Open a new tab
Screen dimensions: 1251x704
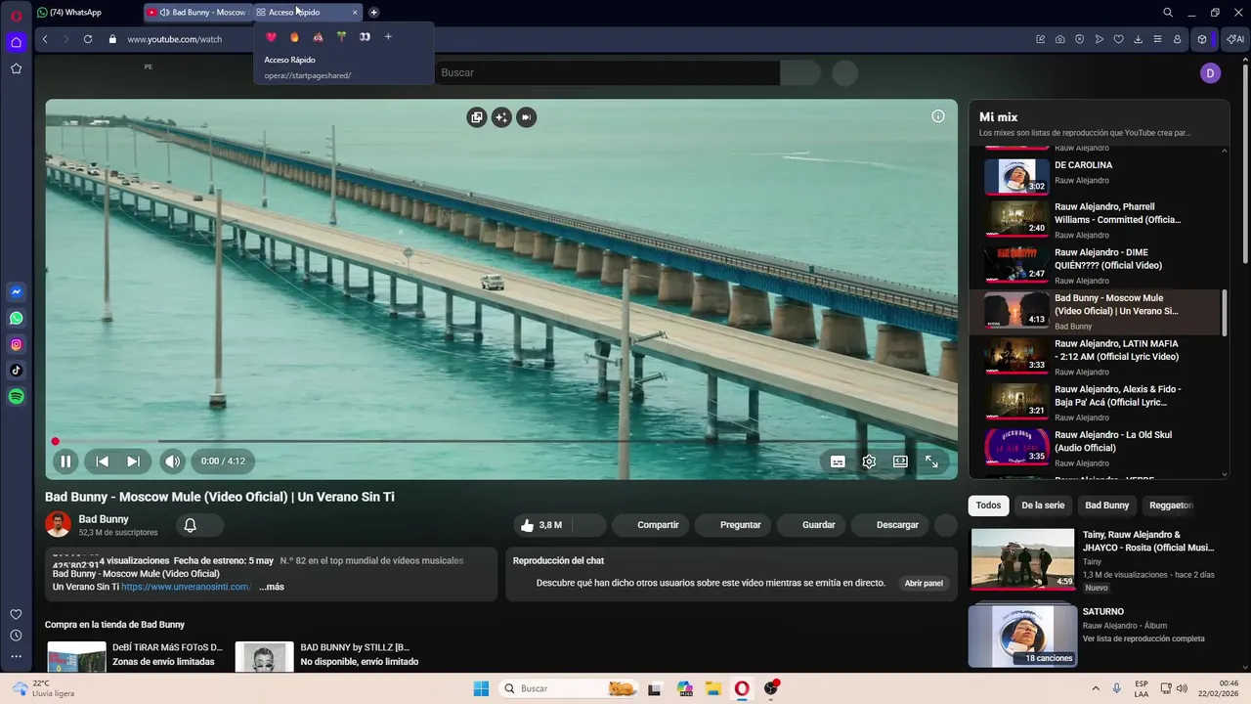[373, 13]
